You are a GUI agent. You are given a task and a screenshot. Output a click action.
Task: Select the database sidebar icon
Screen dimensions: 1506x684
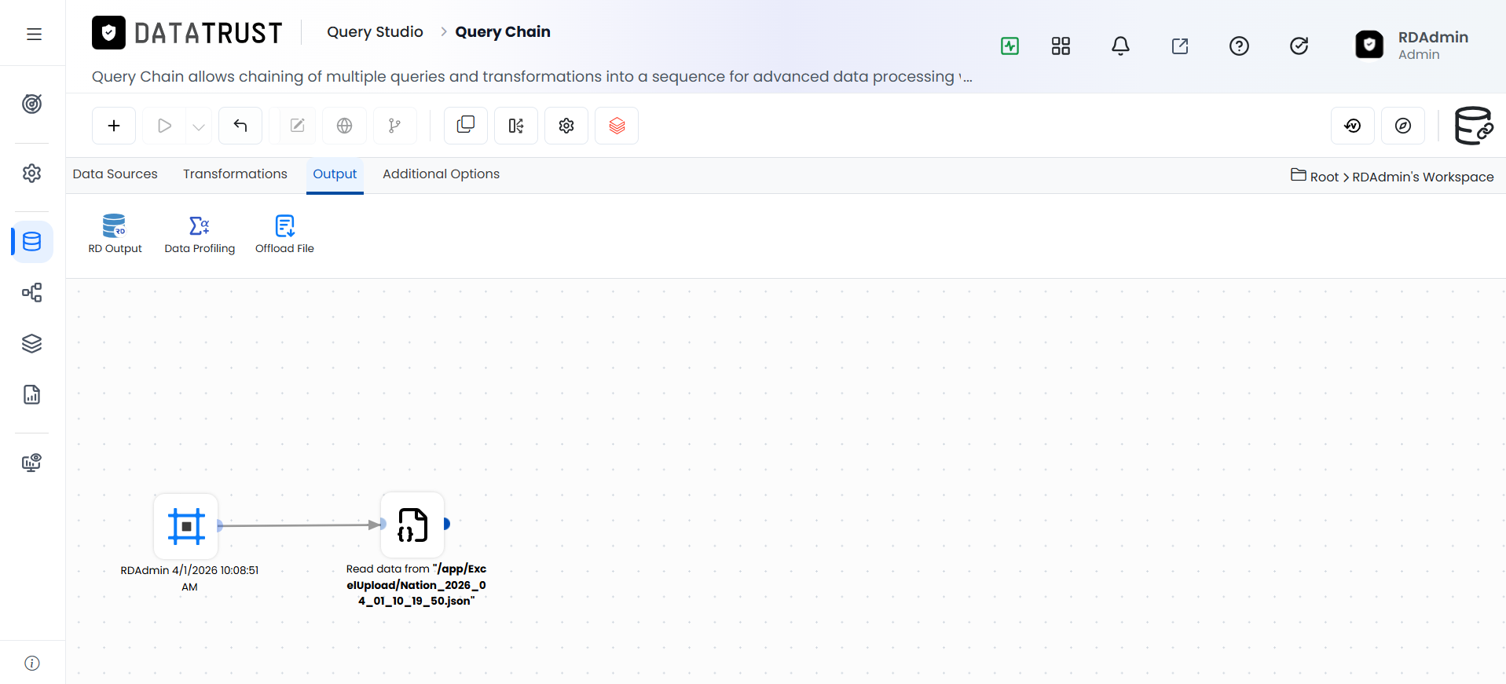tap(32, 241)
